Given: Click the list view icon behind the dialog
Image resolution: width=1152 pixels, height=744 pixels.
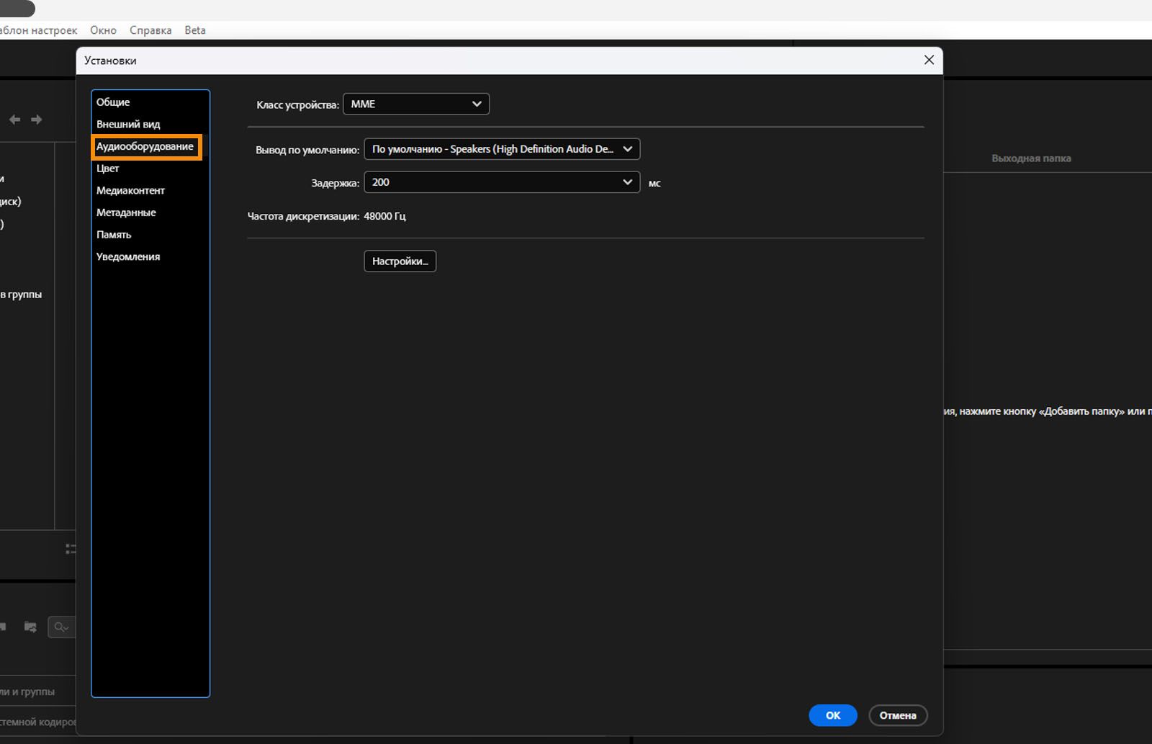Looking at the screenshot, I should point(71,549).
